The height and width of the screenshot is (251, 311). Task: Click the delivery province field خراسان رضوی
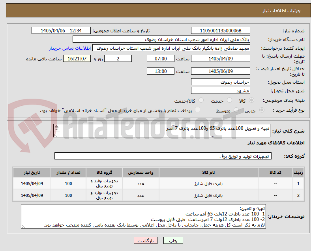(x=221, y=82)
